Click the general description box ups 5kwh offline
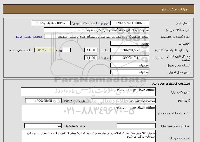Screen dimensions: 200x142 point(88,92)
